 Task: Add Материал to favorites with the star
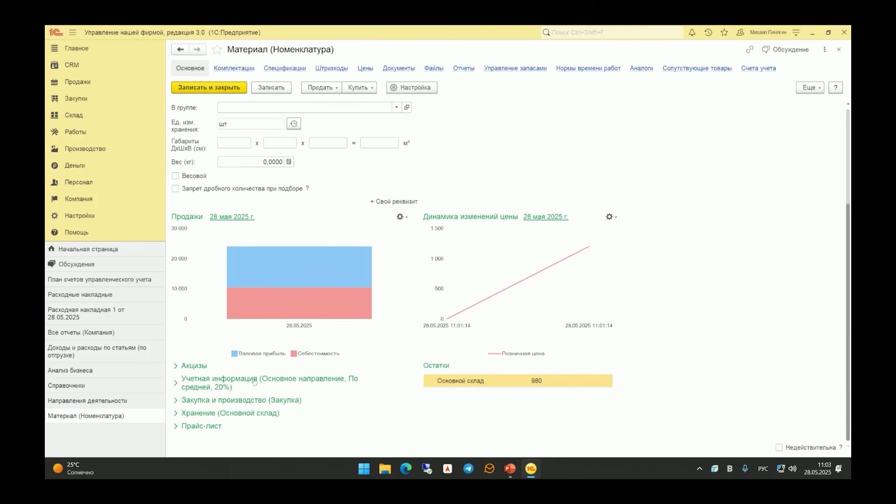coord(217,49)
